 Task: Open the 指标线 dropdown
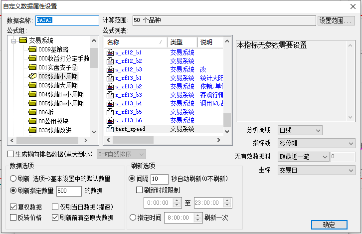click(316, 144)
